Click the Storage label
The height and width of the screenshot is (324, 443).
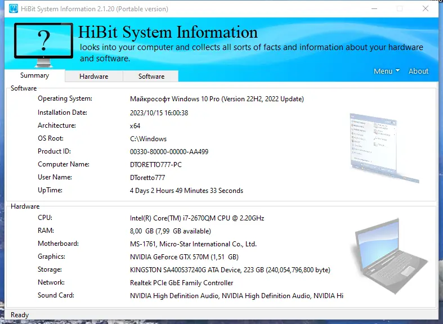[x=50, y=269]
